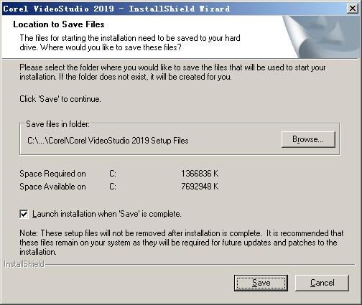Click the 1366836 K space required value

point(200,174)
